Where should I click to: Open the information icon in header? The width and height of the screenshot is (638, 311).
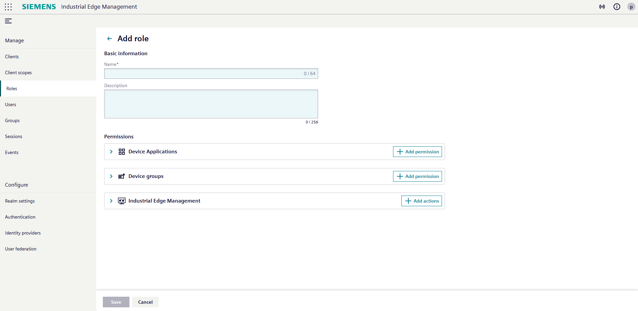pyautogui.click(x=617, y=7)
